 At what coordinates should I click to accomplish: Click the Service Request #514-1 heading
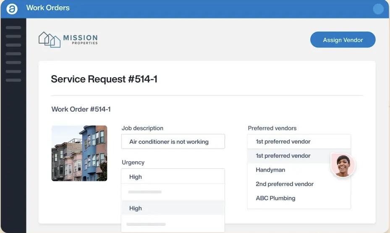[x=104, y=79]
